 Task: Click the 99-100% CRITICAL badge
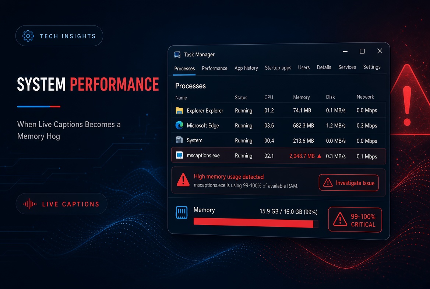click(355, 220)
